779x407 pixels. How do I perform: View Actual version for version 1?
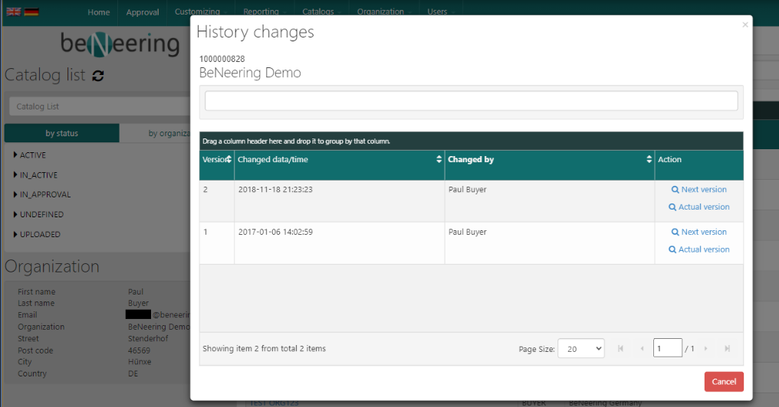[x=698, y=249]
